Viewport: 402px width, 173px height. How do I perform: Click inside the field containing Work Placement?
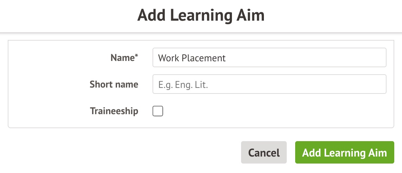[269, 57]
